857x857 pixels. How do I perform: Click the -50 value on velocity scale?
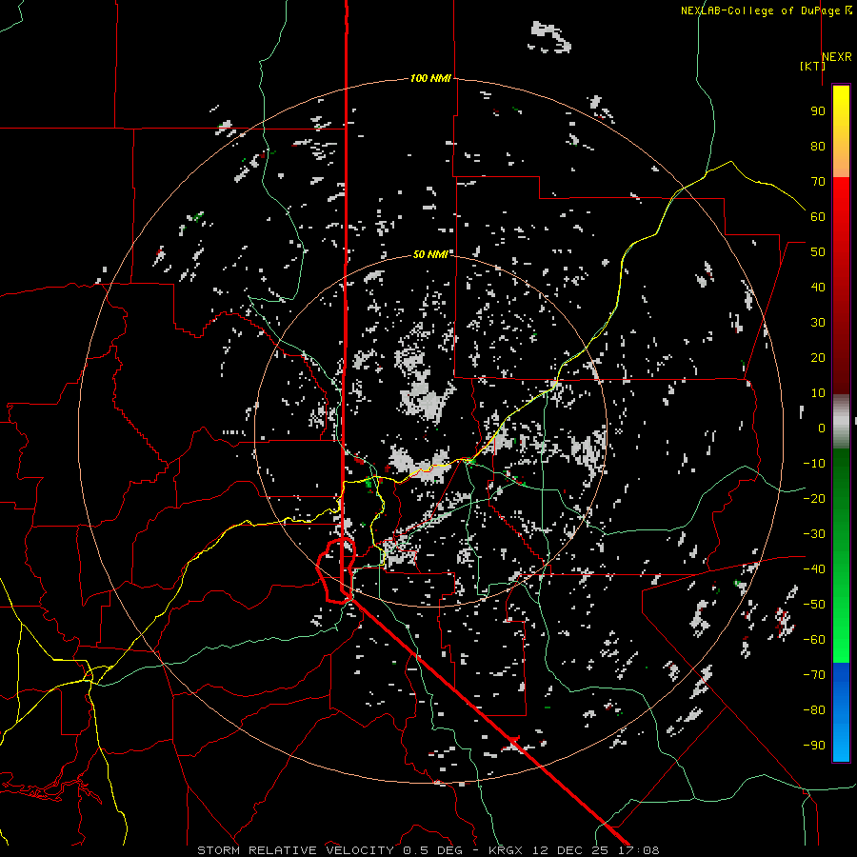pyautogui.click(x=814, y=605)
